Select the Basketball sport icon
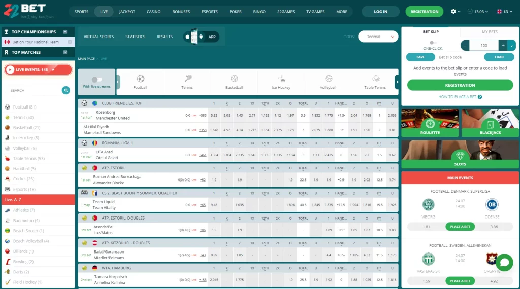This screenshot has height=289, width=520. pos(234,79)
